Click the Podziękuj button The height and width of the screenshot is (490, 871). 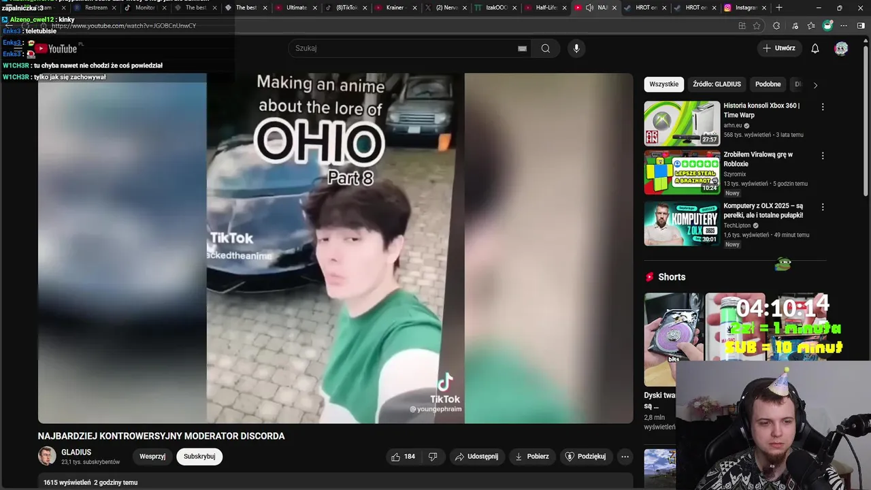click(x=585, y=457)
